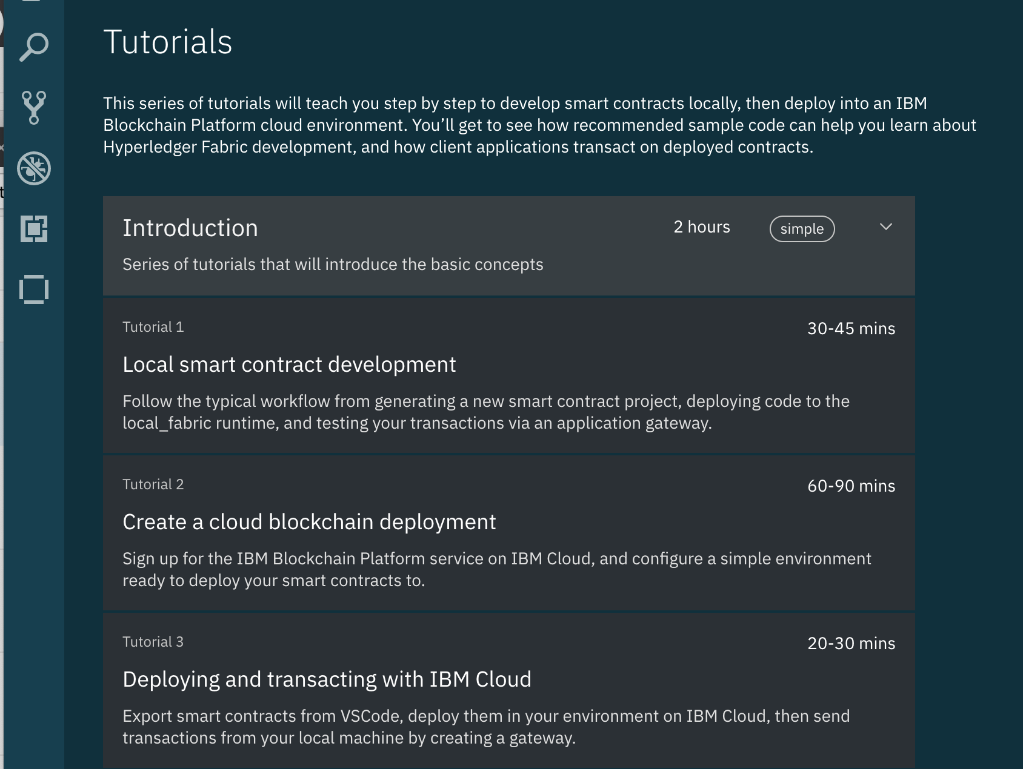Collapse the Introduction section chevron

(x=885, y=227)
